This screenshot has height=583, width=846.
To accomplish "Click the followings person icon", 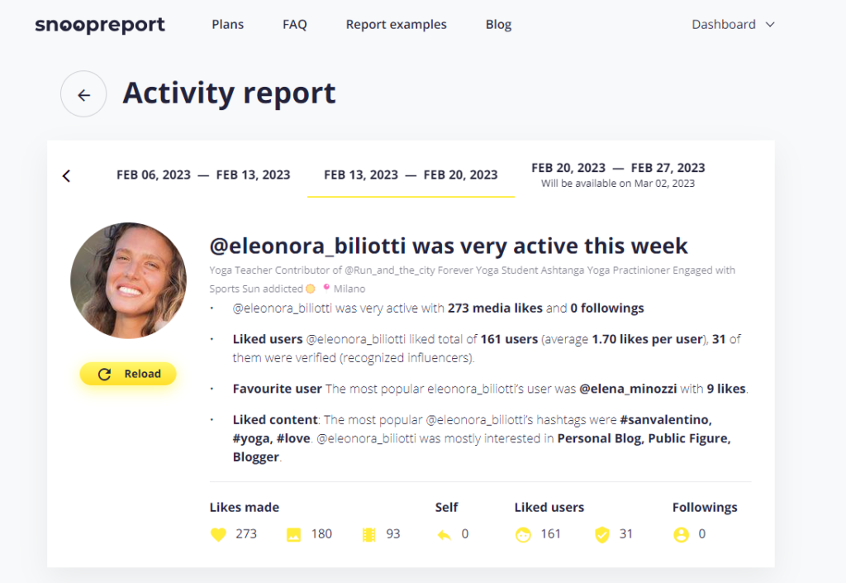I will click(682, 534).
